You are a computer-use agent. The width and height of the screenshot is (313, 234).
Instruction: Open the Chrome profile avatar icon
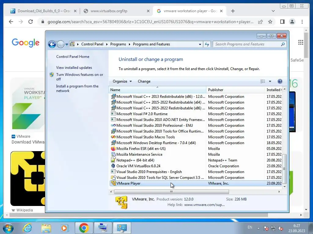click(292, 22)
